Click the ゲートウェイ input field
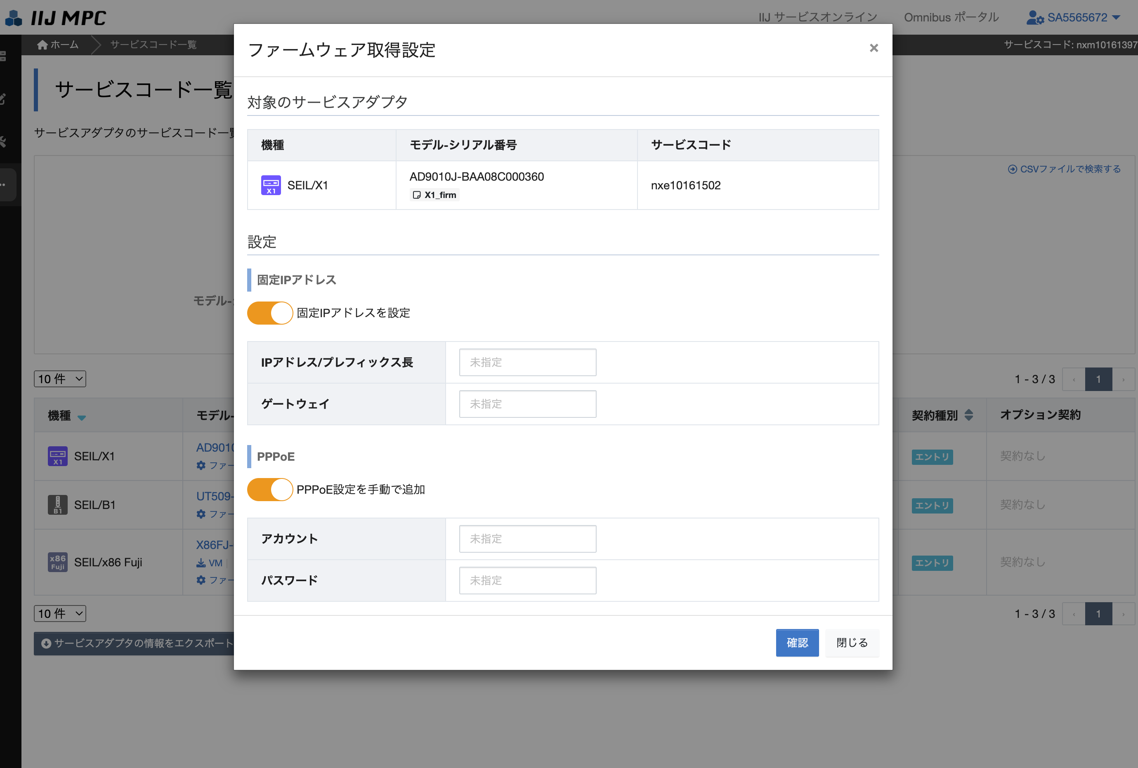 tap(527, 404)
